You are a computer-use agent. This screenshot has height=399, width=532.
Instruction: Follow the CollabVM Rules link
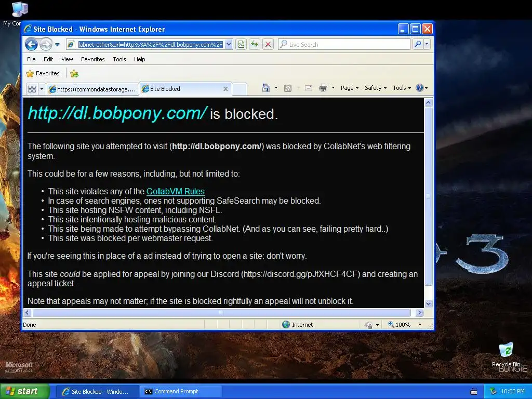point(176,191)
